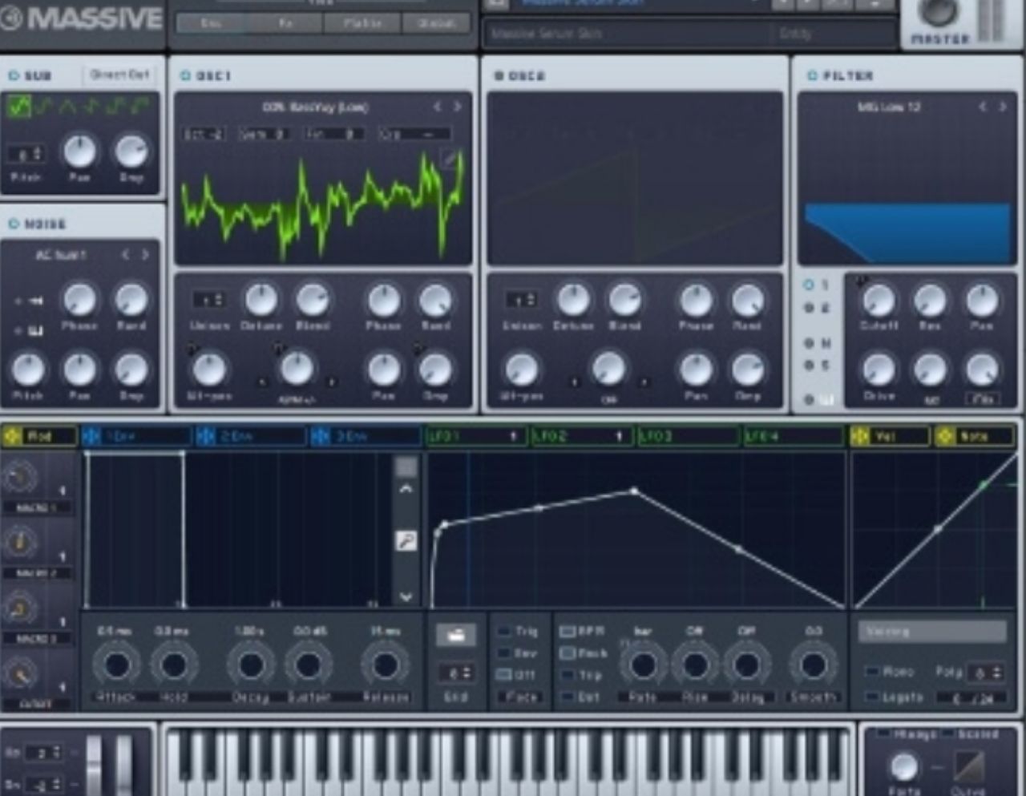
Task: Open the filter type name menu
Action: coord(889,107)
